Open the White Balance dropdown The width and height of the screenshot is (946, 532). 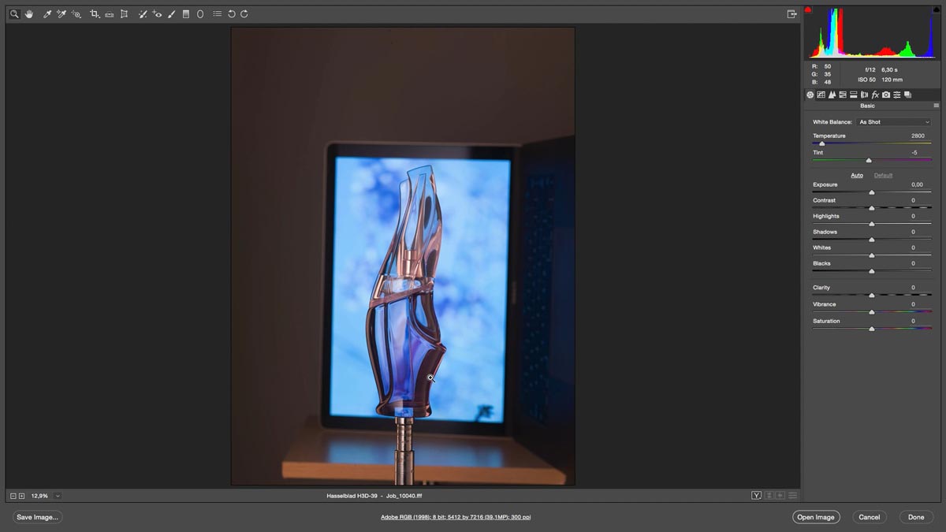click(894, 122)
